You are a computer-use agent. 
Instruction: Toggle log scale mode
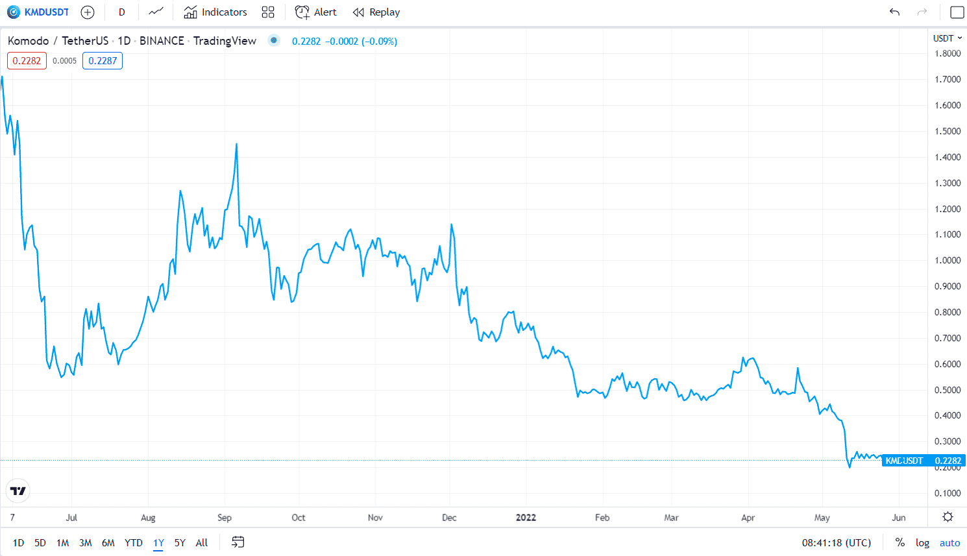tap(922, 543)
